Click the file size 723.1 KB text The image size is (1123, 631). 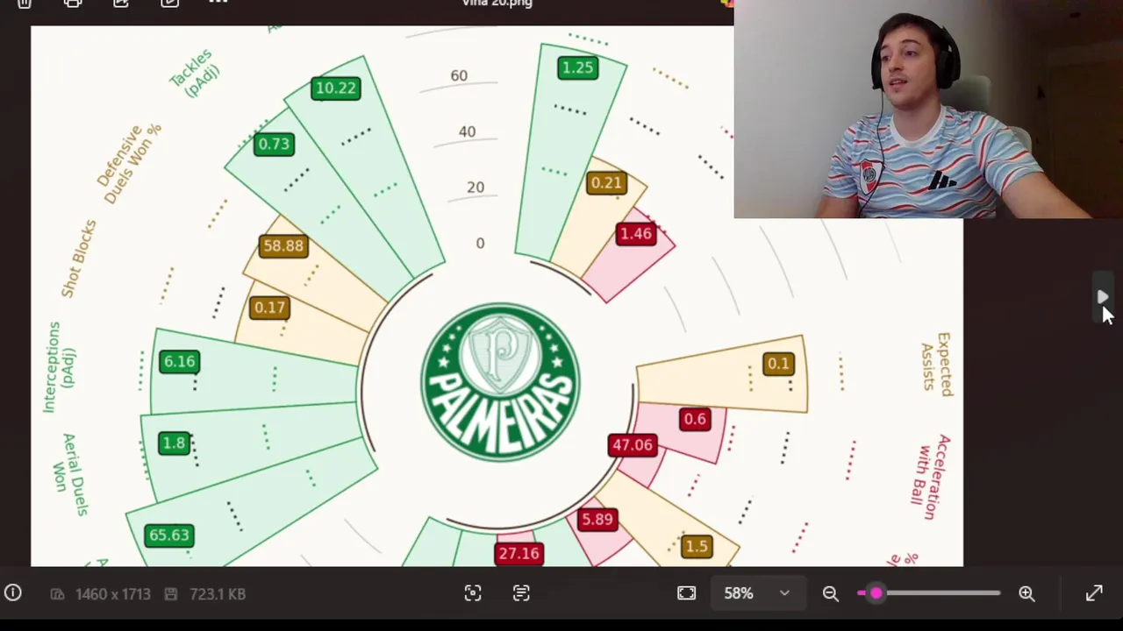click(217, 594)
